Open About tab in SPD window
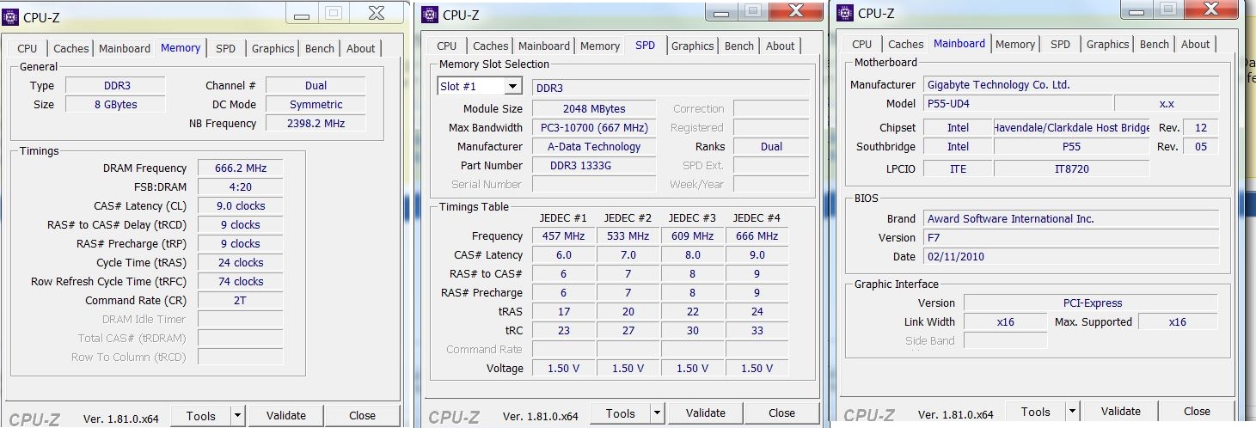Viewport: 1256px width, 428px height. point(781,46)
